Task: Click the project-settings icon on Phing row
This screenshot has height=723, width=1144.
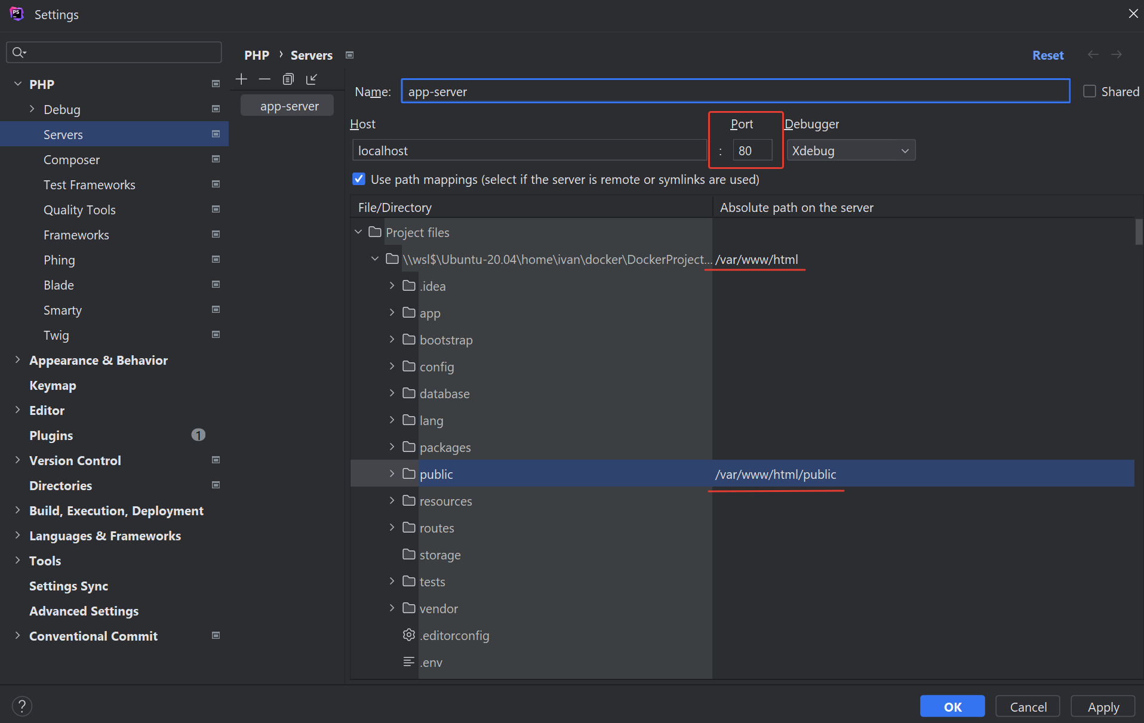Action: pyautogui.click(x=216, y=259)
